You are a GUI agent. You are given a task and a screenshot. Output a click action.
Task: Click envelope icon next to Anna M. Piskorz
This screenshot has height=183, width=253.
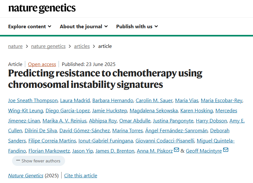tap(176, 150)
